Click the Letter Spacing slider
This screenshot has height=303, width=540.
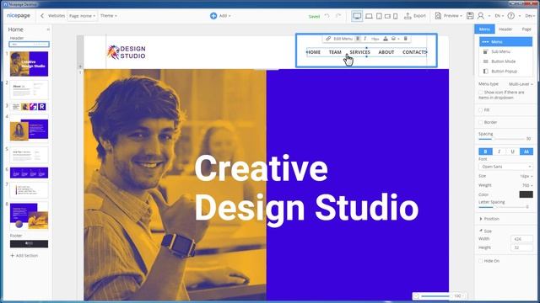coord(501,207)
